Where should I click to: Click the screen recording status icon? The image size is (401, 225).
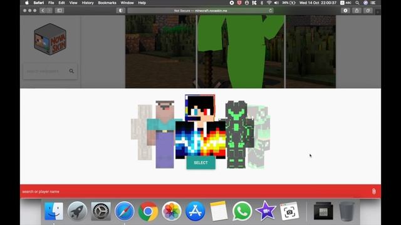click(x=232, y=2)
